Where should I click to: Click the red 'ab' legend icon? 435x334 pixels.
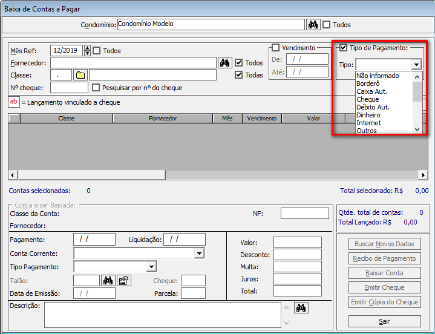(x=13, y=102)
